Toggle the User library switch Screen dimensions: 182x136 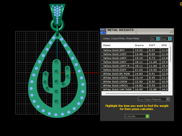click(166, 39)
